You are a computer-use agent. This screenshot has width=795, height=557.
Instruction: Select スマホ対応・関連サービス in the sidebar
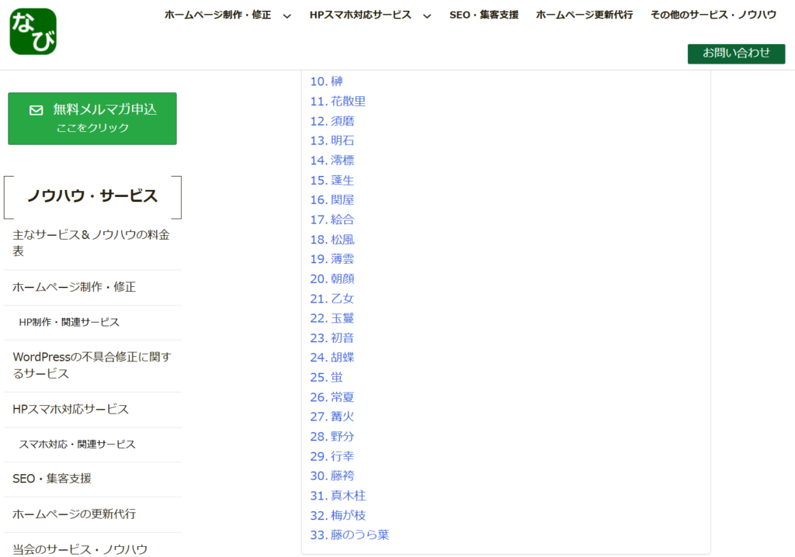click(x=77, y=445)
